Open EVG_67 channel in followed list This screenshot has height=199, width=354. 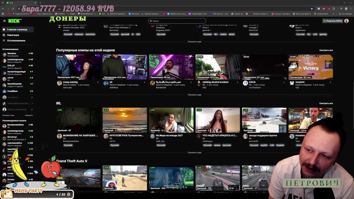pyautogui.click(x=17, y=67)
